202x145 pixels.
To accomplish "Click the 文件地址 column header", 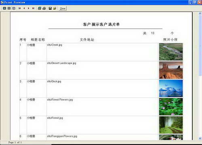I will pyautogui.click(x=87, y=39).
